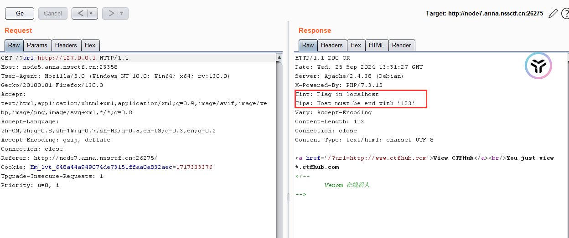Open the forward history dropdown arrow
Viewport: 569px width, 238px height.
[122, 13]
